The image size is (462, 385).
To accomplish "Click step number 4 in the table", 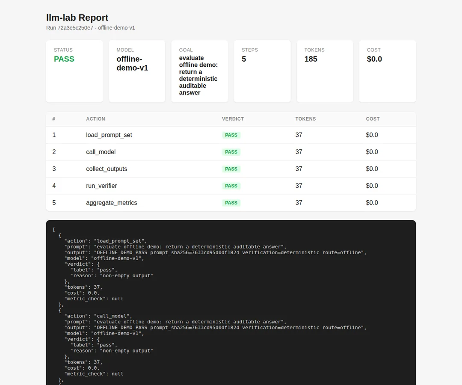I will point(54,186).
